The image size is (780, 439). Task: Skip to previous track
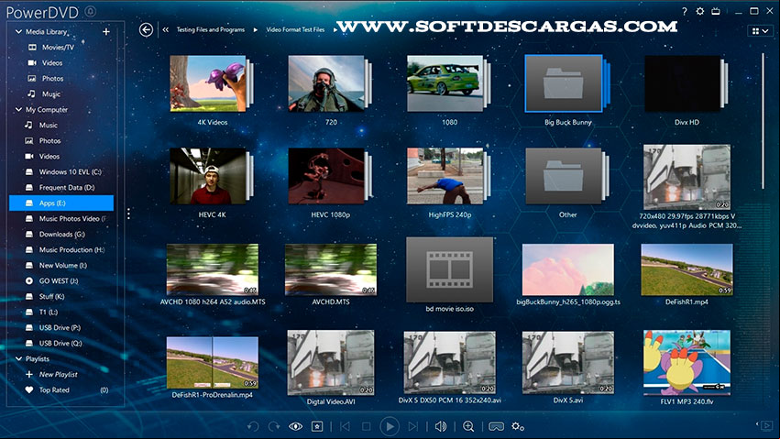pos(345,426)
